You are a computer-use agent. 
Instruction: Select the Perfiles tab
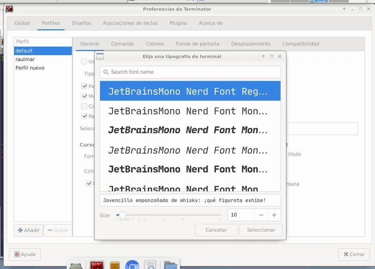point(51,23)
